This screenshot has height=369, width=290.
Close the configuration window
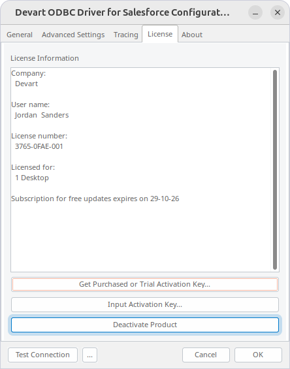pos(278,12)
